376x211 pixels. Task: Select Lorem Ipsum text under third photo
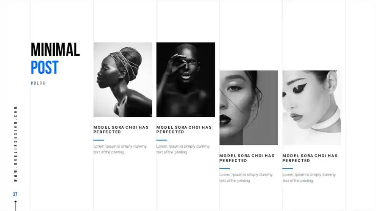tap(246, 178)
